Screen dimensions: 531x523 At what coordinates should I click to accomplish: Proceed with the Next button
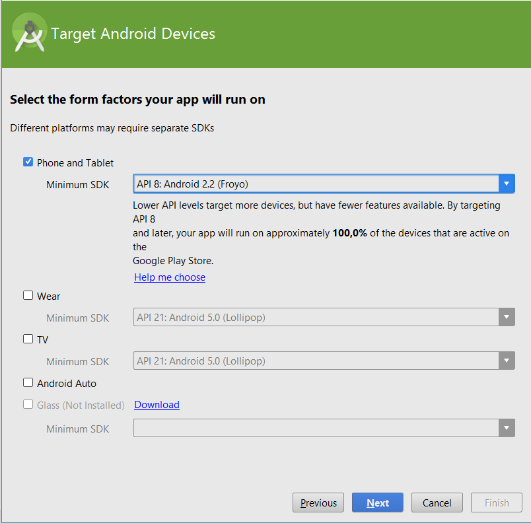[378, 503]
